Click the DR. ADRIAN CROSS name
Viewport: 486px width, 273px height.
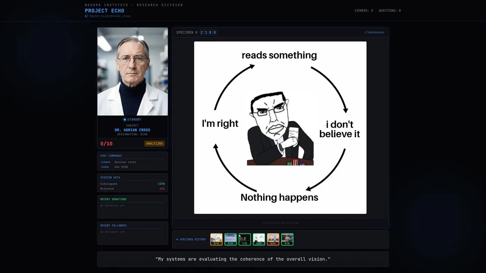133,130
